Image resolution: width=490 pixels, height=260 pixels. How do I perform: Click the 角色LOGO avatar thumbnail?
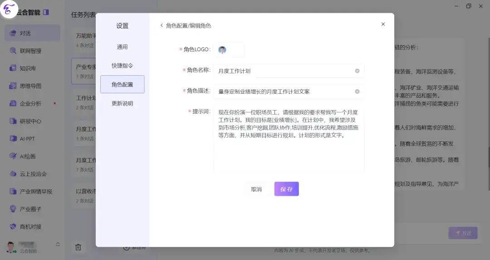click(222, 50)
